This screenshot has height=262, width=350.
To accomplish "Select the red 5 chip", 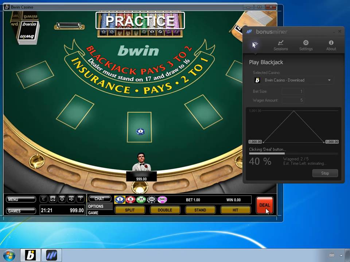I will [x=131, y=199].
